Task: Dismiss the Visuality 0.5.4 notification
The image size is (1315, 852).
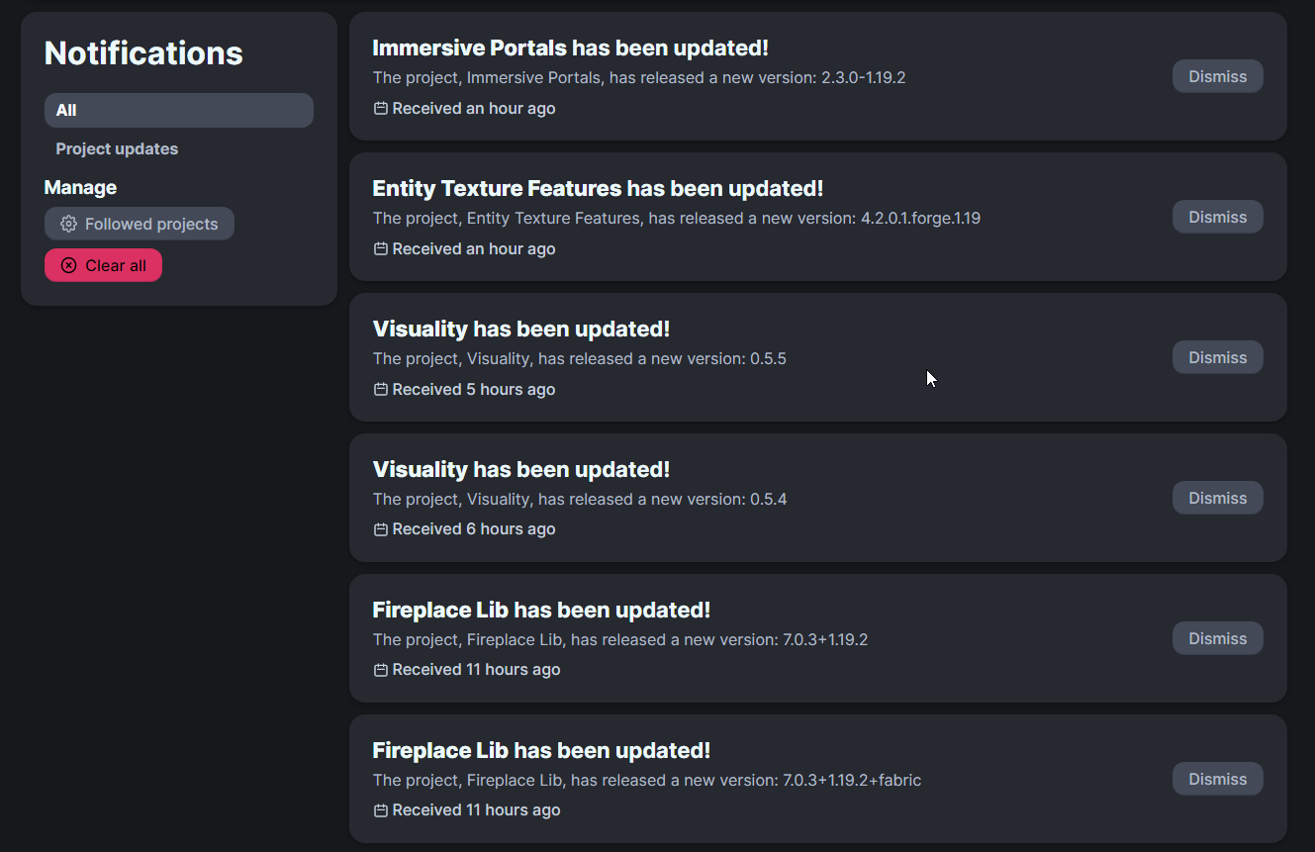Action: [x=1217, y=498]
